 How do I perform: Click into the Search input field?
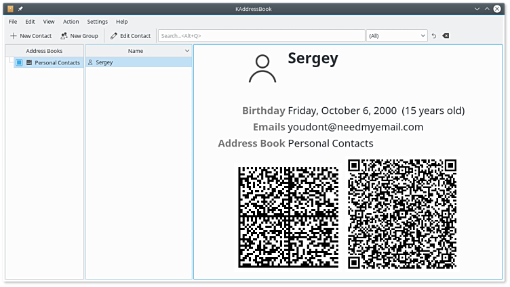[x=261, y=36]
